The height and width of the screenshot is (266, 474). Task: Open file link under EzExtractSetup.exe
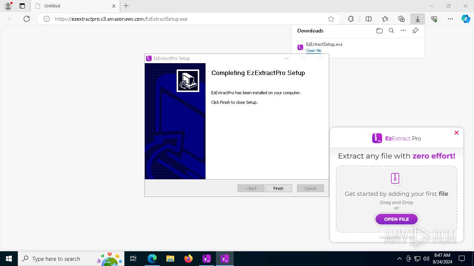(314, 51)
